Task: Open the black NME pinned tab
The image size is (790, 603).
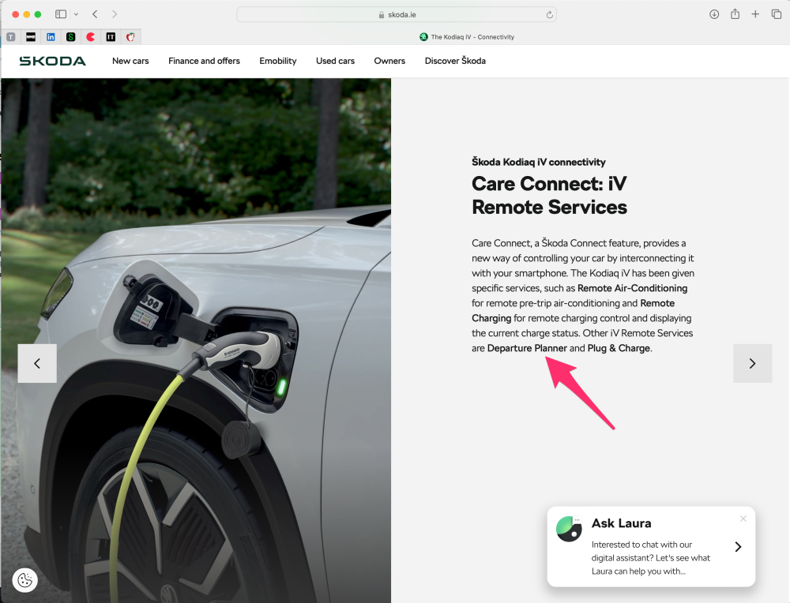Action: (x=31, y=37)
